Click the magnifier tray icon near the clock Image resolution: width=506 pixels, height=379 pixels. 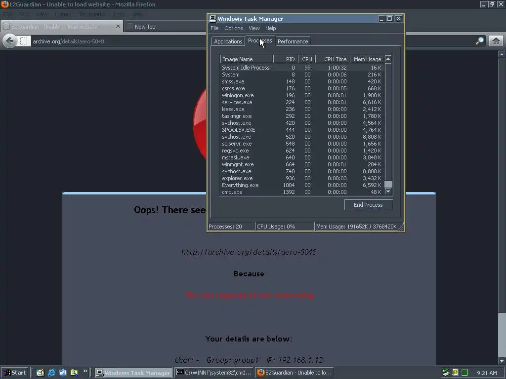455,373
